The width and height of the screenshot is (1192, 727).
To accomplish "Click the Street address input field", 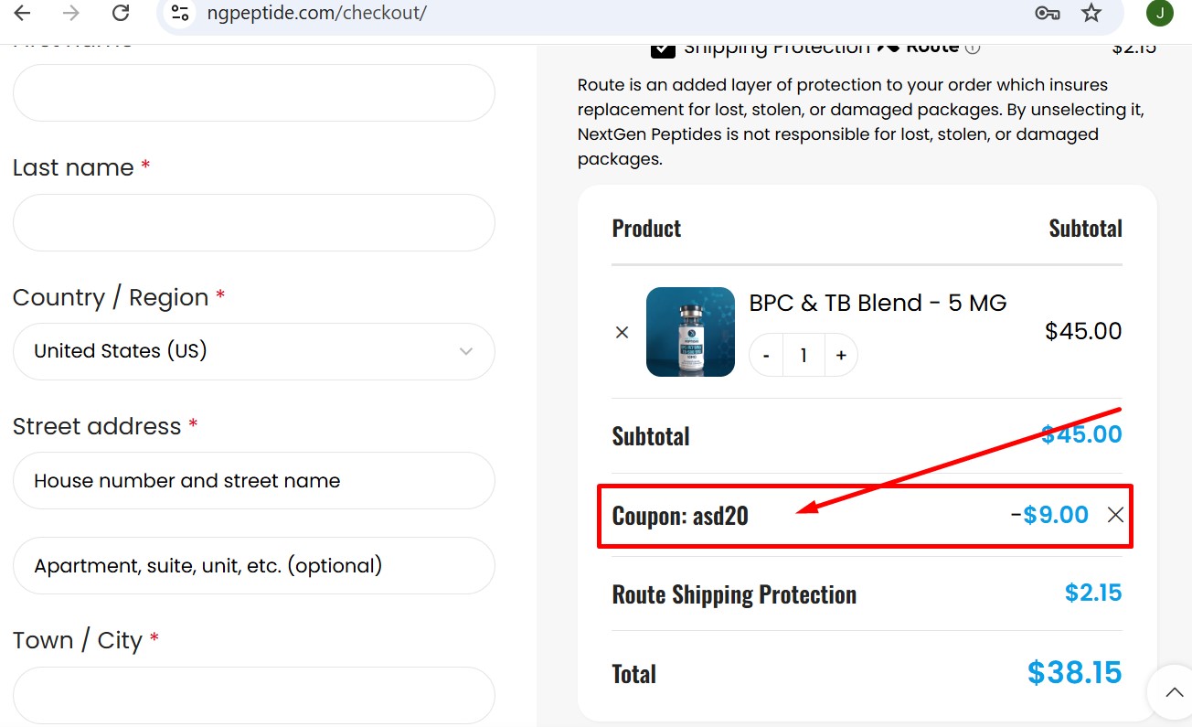I will click(253, 480).
